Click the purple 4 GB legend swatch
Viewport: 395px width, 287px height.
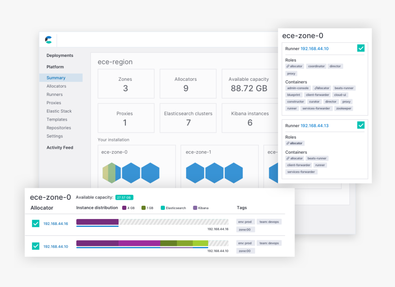(x=124, y=208)
